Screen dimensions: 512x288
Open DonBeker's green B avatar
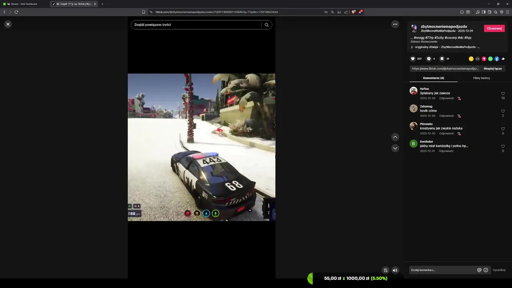[x=414, y=144]
